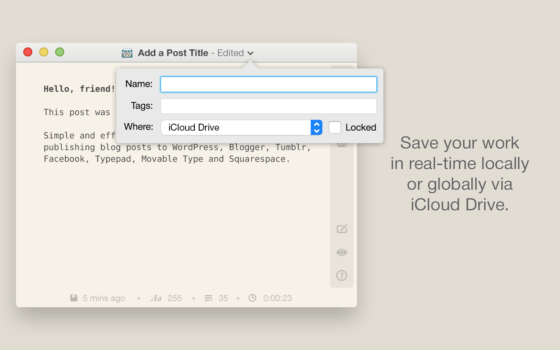Click the Add a Post Title text
Image resolution: width=560 pixels, height=350 pixels.
click(173, 53)
